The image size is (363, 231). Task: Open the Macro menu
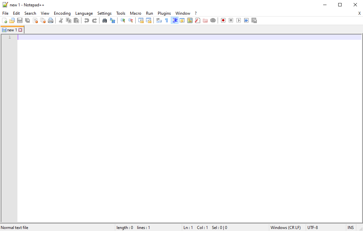point(136,13)
